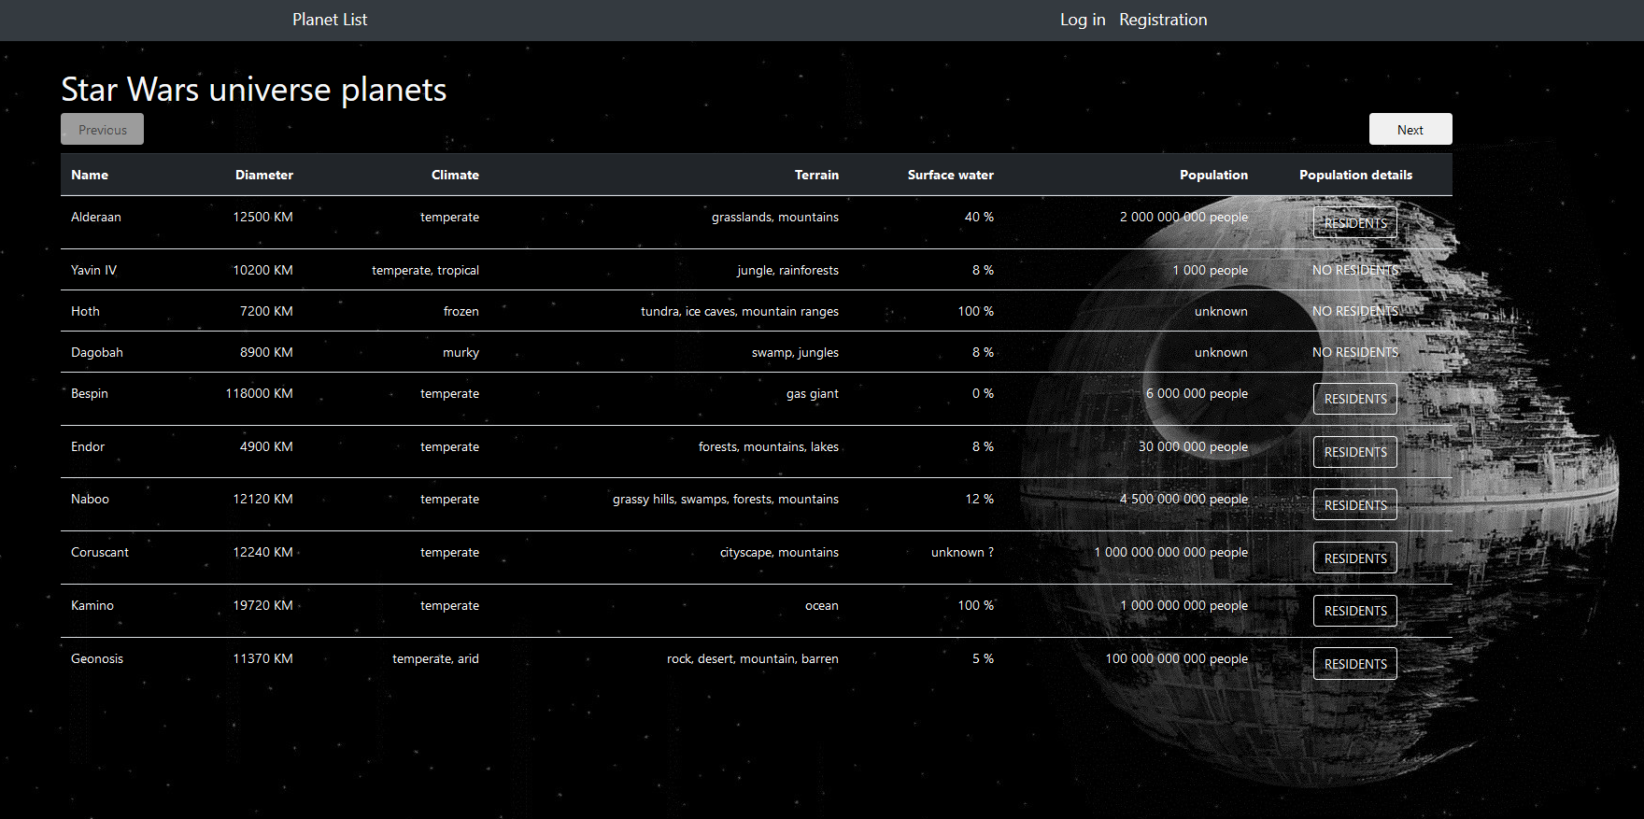Viewport: 1644px width, 819px height.
Task: Select the 'swamp, jungles' terrain cell
Action: [795, 352]
